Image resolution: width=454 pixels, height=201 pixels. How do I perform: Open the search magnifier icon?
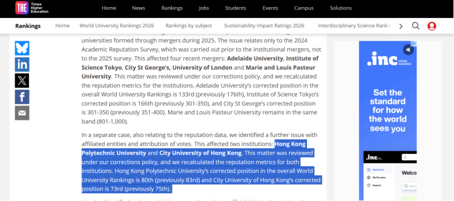pos(416,26)
